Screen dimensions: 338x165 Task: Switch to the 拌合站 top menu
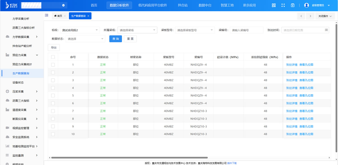click(x=183, y=5)
